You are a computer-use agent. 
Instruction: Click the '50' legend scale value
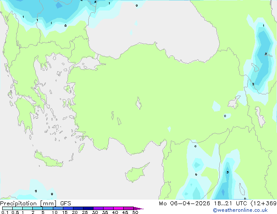tap(135, 212)
